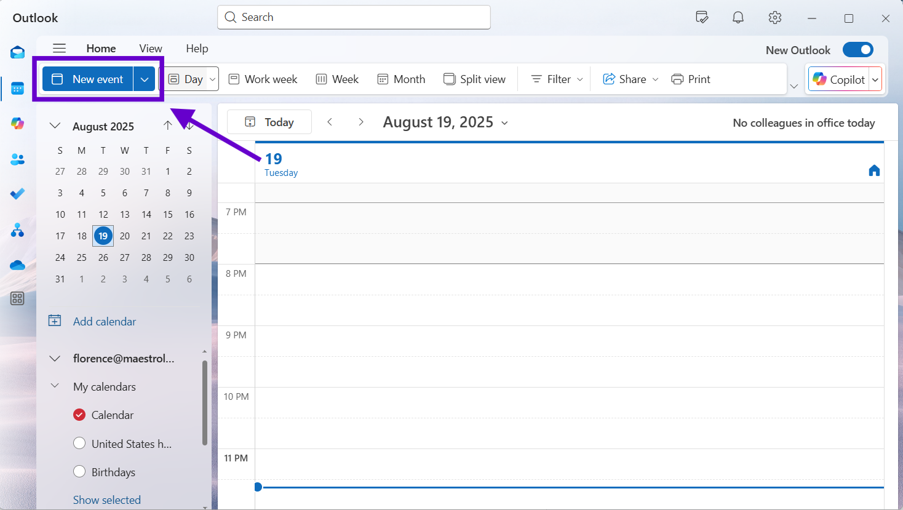Uncheck the Calendar checkbox
Viewport: 903px width, 510px height.
click(x=79, y=415)
